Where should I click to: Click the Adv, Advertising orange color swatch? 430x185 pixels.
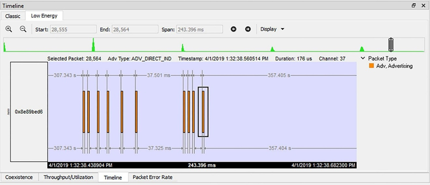(x=371, y=66)
